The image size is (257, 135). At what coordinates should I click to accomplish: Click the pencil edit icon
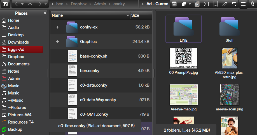[x=225, y=4]
